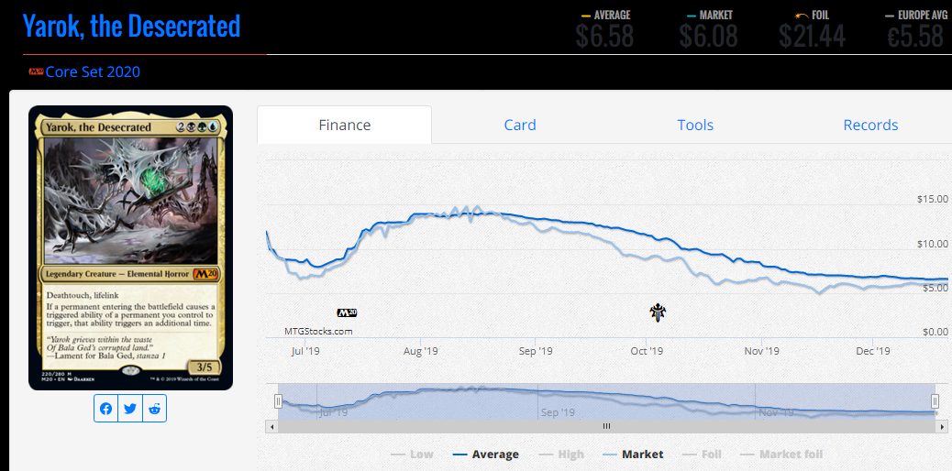The height and width of the screenshot is (471, 952).
Task: Click the MTGStocks.com chart credit text
Action: (x=318, y=332)
